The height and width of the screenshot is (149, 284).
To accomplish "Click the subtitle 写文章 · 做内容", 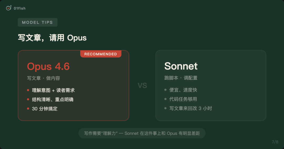I will [43, 78].
